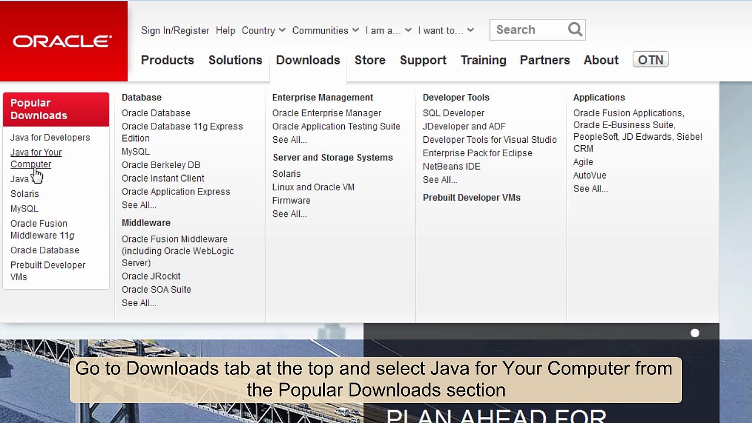The image size is (752, 423).
Task: Click See All under Database
Action: [x=139, y=205]
